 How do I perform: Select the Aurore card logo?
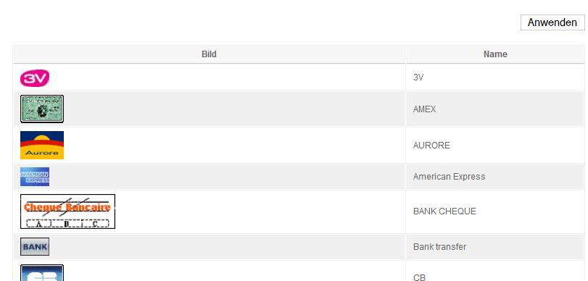[42, 145]
